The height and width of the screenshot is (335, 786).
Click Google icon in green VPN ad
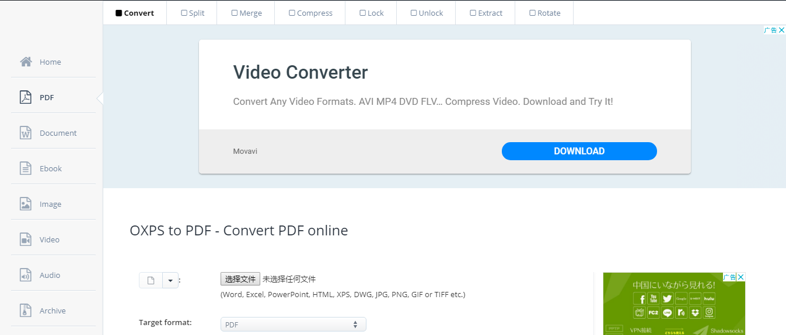coord(682,298)
